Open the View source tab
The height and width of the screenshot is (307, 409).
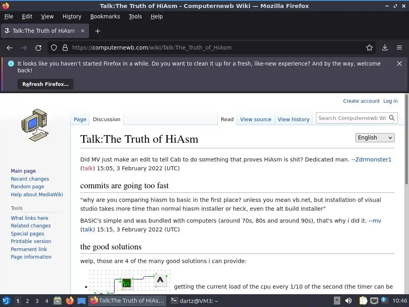click(x=256, y=119)
